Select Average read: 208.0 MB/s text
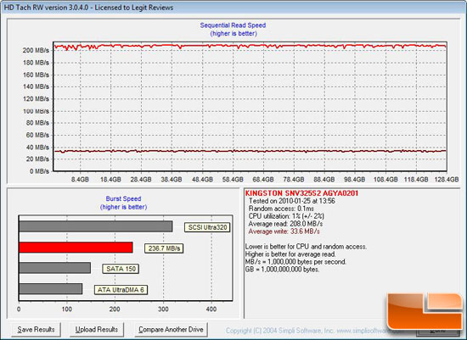The width and height of the screenshot is (467, 340). coord(285,224)
